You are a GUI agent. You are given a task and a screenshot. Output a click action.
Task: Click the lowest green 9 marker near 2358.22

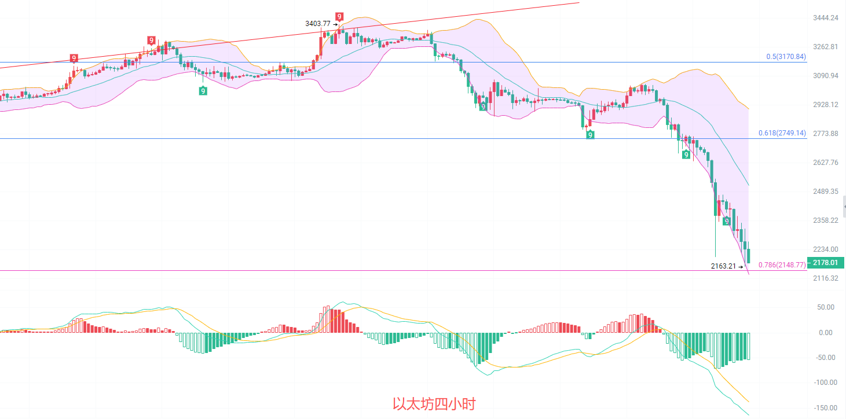coord(726,221)
